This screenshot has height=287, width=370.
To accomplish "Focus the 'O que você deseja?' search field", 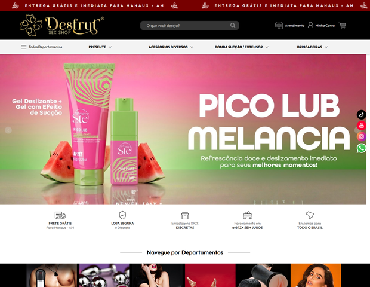I will coord(190,25).
